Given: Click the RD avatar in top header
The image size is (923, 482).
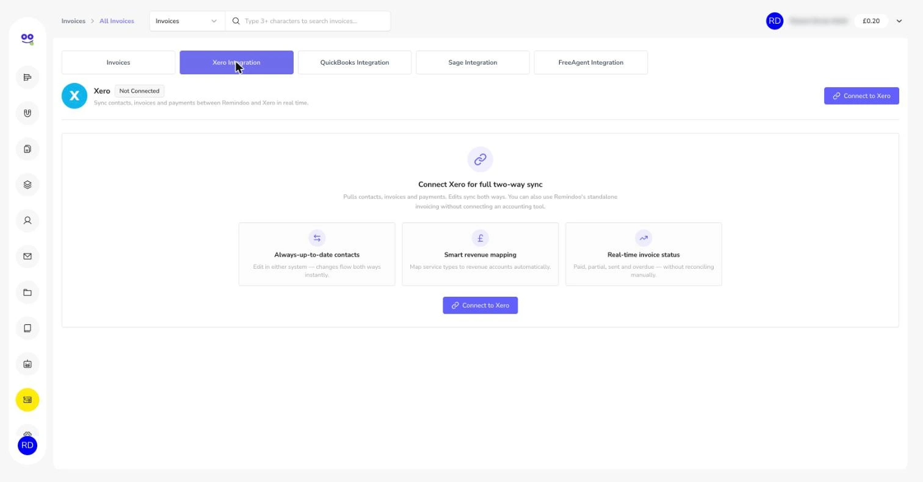Looking at the screenshot, I should pos(775,21).
